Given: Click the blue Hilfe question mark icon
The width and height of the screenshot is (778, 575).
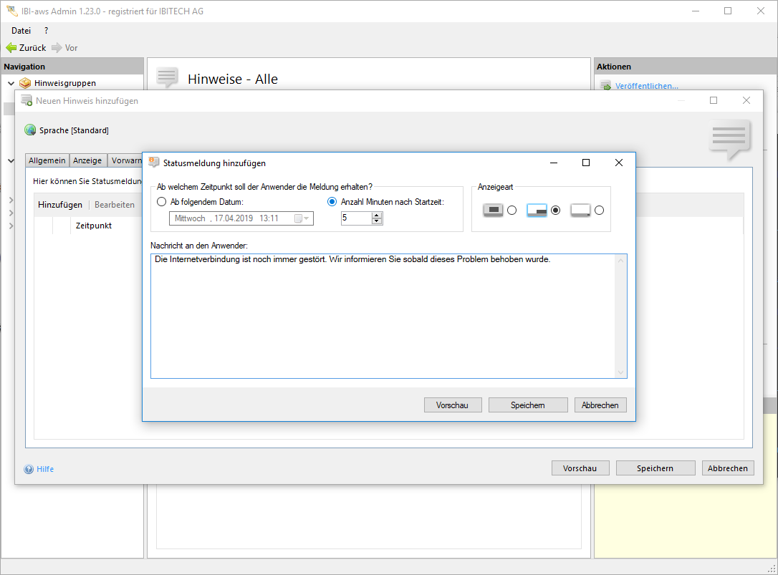Looking at the screenshot, I should click(29, 469).
